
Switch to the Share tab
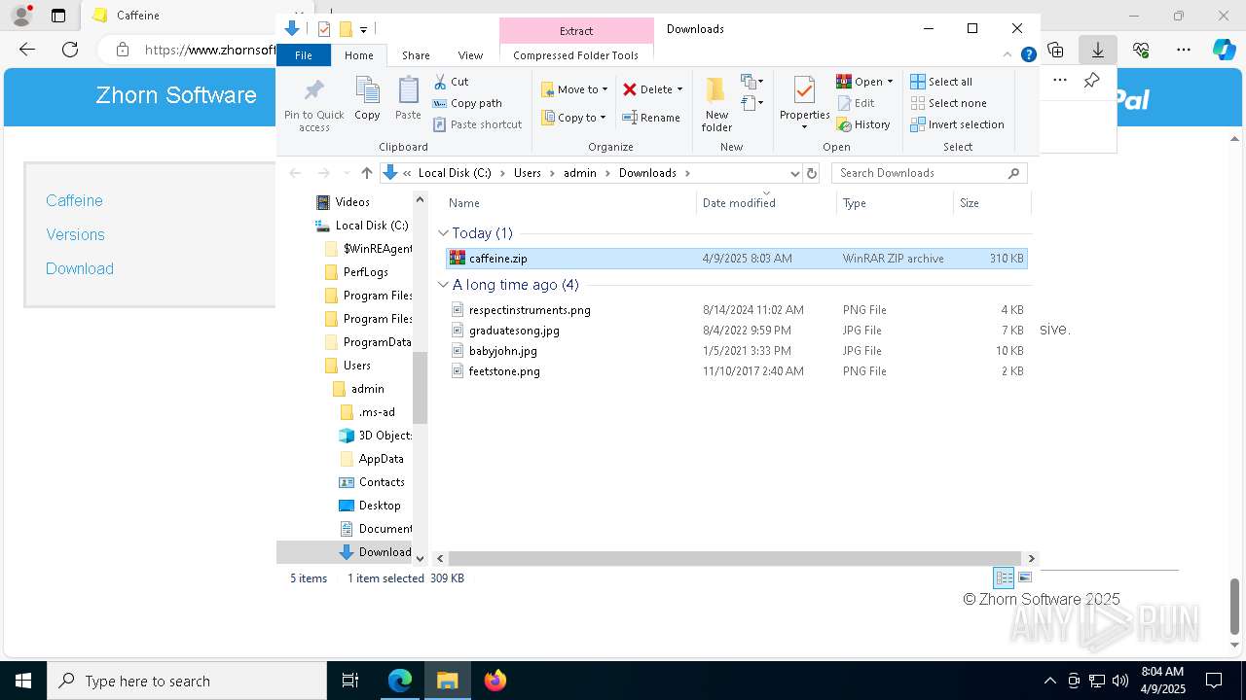[x=416, y=55]
